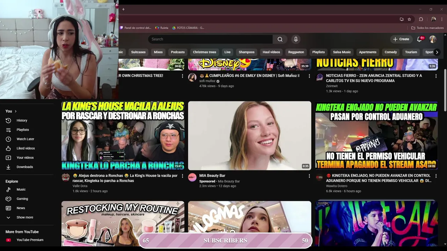Focus the YouTube search field
Viewport: 447px width, 251px height.
pos(210,39)
